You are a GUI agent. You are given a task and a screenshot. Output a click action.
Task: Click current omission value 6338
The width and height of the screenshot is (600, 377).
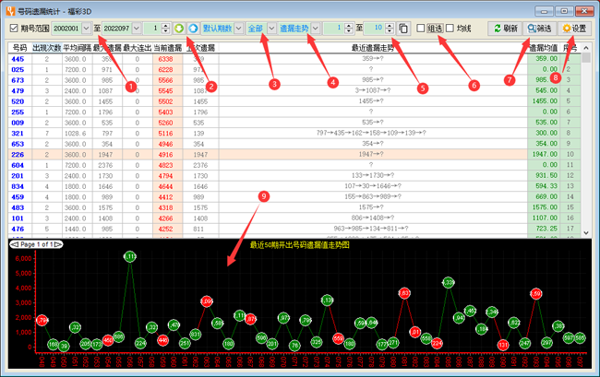click(x=165, y=59)
